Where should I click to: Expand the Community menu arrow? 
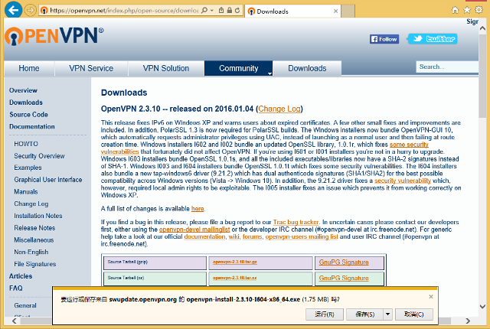click(x=269, y=73)
